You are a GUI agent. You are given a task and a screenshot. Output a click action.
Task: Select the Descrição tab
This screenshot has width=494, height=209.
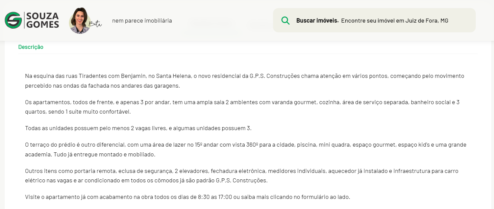31,47
